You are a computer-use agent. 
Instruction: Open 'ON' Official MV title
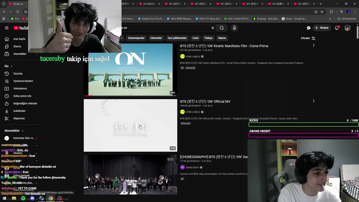point(205,102)
